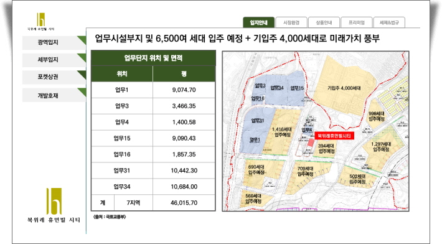Click the 690세대 입주예정 map label

point(256,170)
